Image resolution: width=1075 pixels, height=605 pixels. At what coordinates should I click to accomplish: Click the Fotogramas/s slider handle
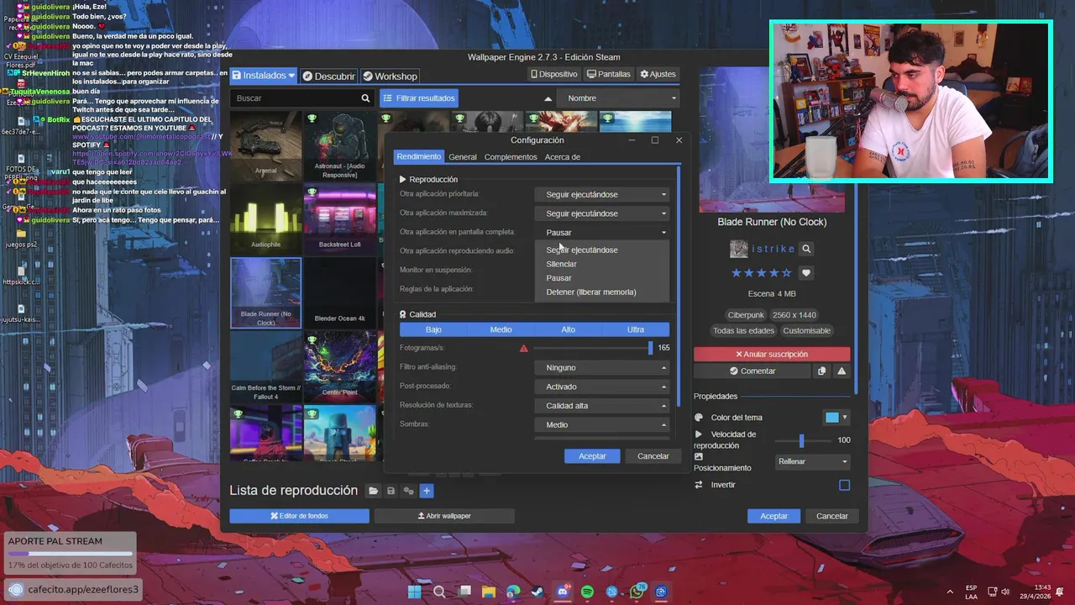(x=650, y=348)
